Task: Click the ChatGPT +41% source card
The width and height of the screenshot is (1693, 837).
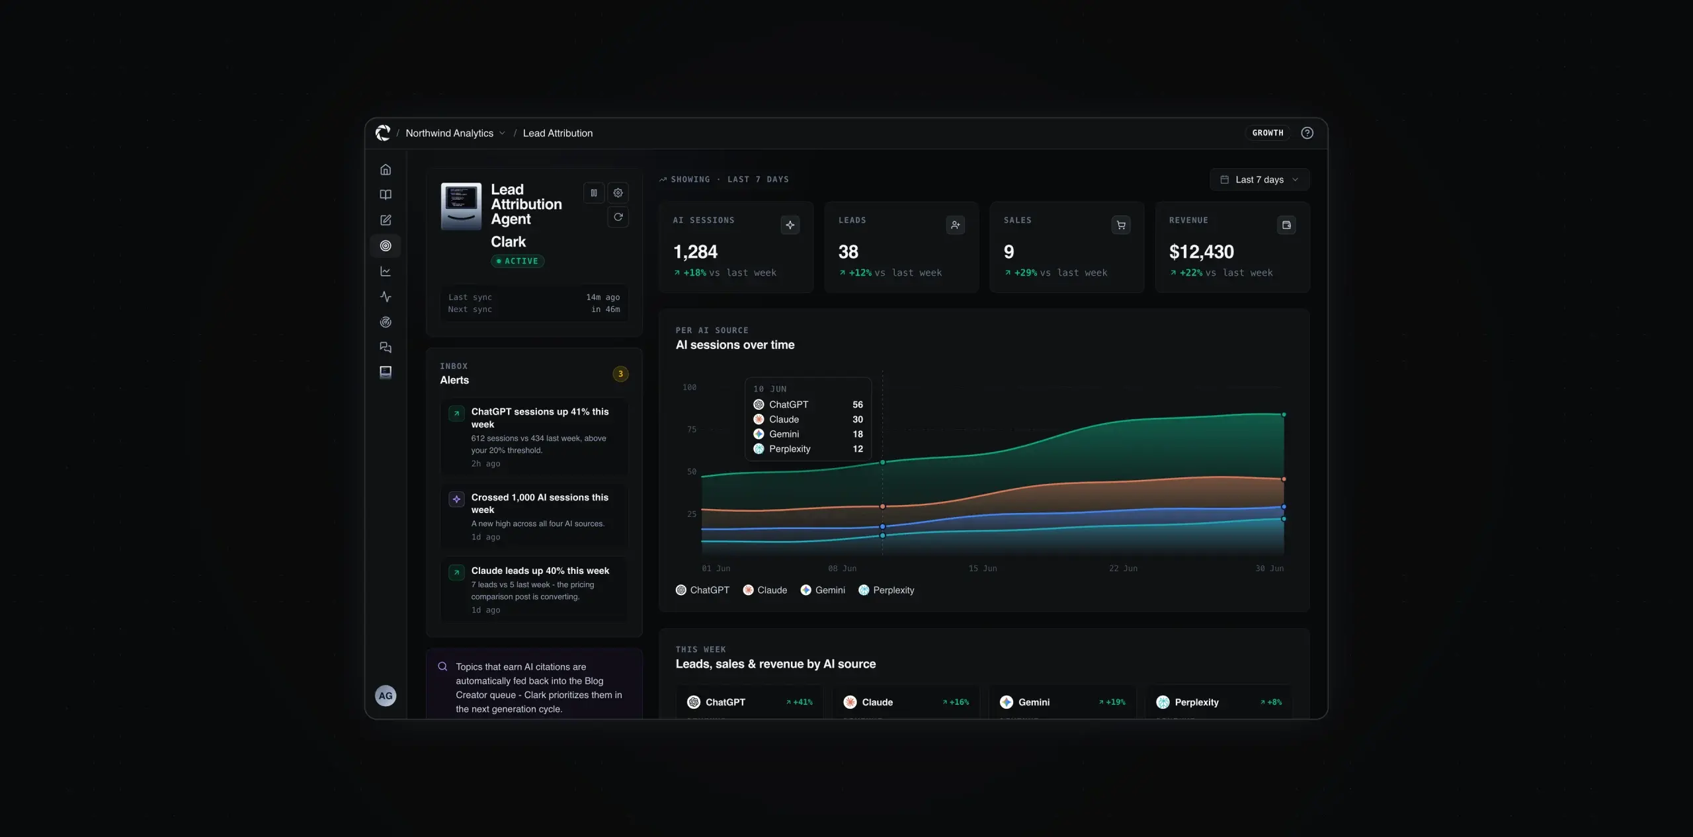Action: tap(749, 702)
